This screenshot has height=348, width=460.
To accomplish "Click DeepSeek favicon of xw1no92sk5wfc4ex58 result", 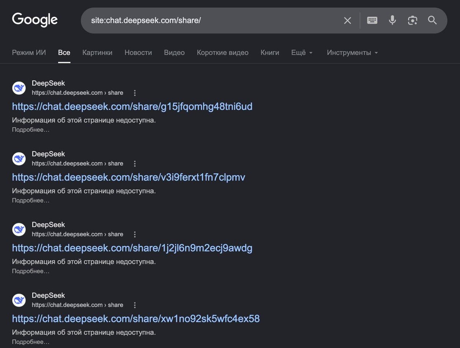I will point(19,300).
